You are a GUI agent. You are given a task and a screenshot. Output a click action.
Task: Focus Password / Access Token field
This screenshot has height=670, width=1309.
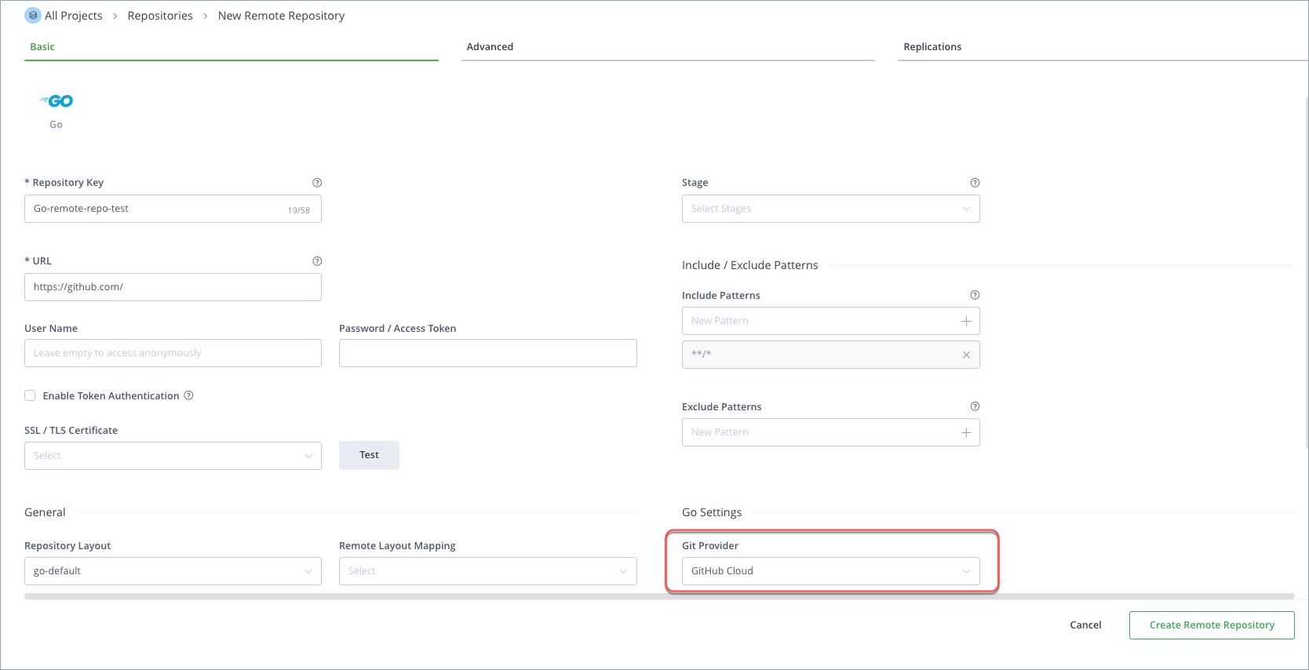tap(487, 353)
